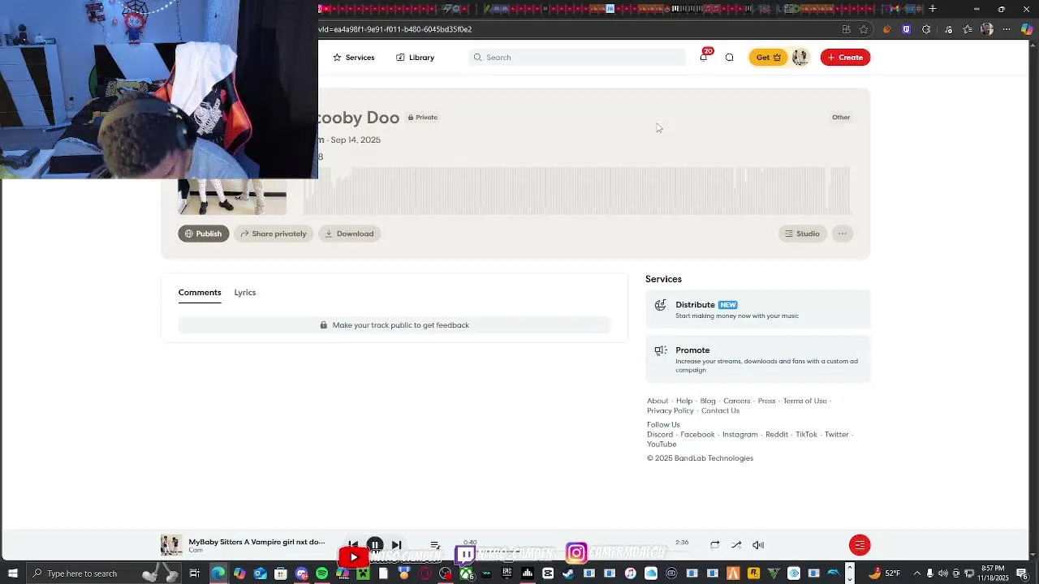Click the track waveform to seek

pyautogui.click(x=576, y=191)
